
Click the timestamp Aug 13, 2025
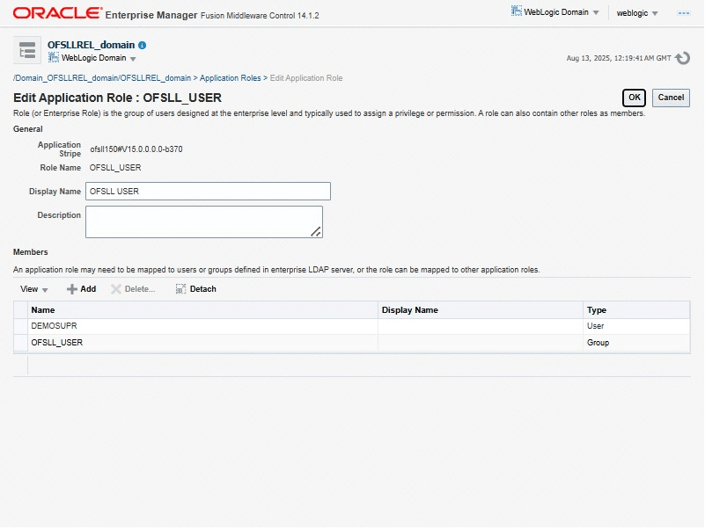619,58
